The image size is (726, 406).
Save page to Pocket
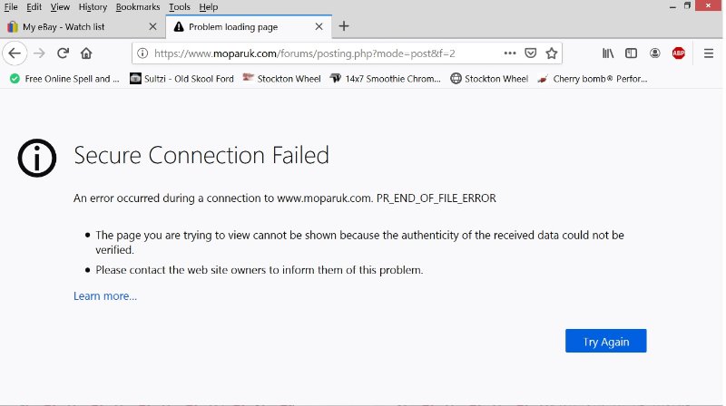531,53
